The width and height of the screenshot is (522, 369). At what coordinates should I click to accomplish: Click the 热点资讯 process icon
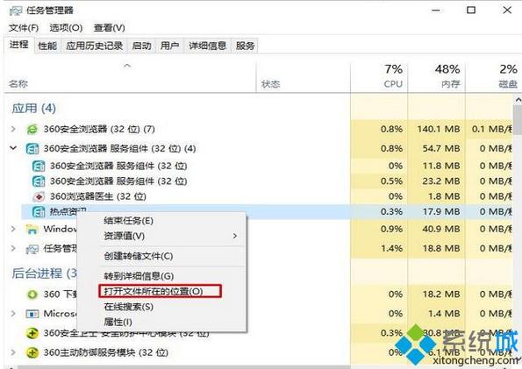pyautogui.click(x=39, y=211)
